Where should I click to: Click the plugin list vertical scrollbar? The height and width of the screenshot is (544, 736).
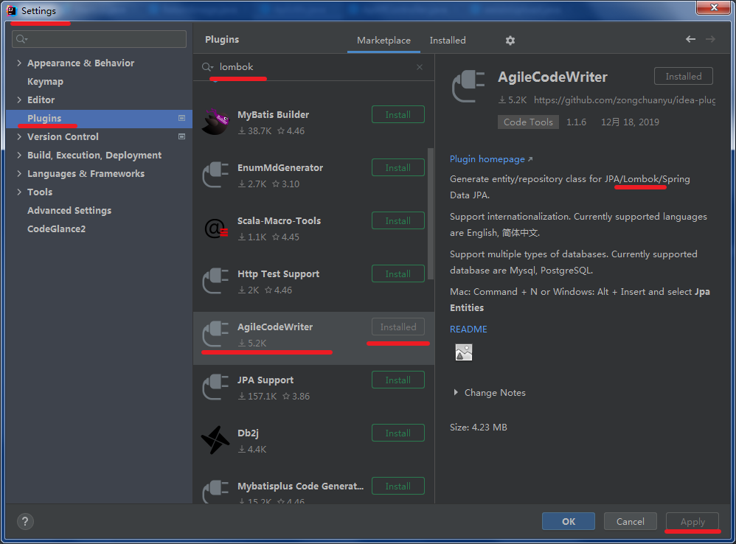point(431,213)
